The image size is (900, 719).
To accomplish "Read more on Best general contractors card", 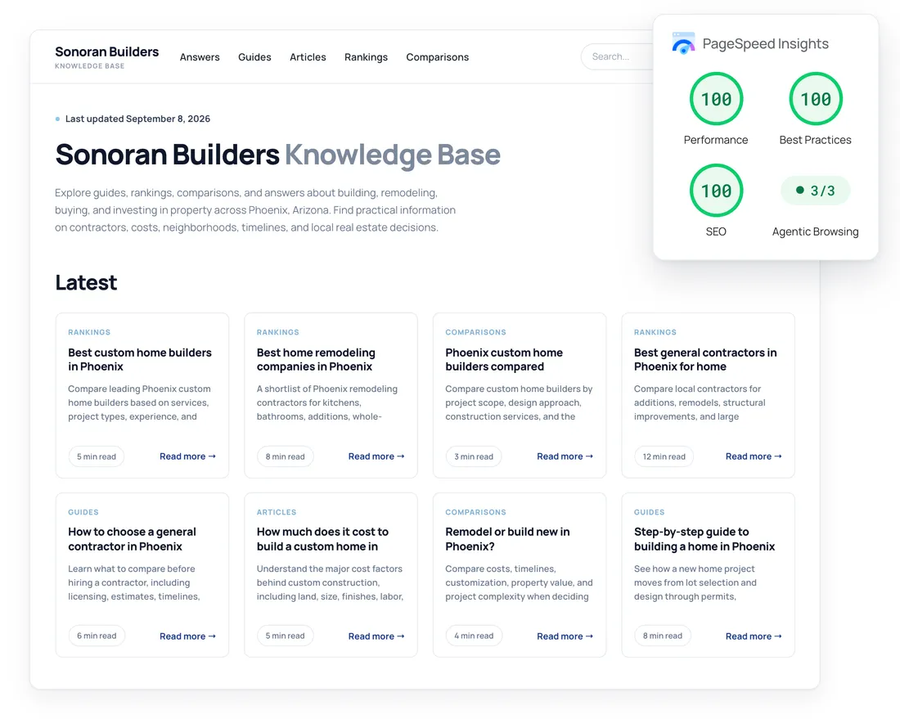I will click(754, 456).
